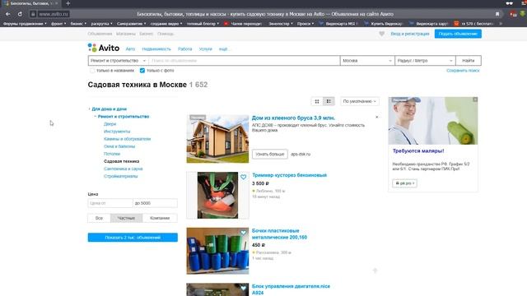The height and width of the screenshot is (296, 527).
Task: Open category dropdown 'Ремонт и строительство'
Action: pyautogui.click(x=119, y=61)
